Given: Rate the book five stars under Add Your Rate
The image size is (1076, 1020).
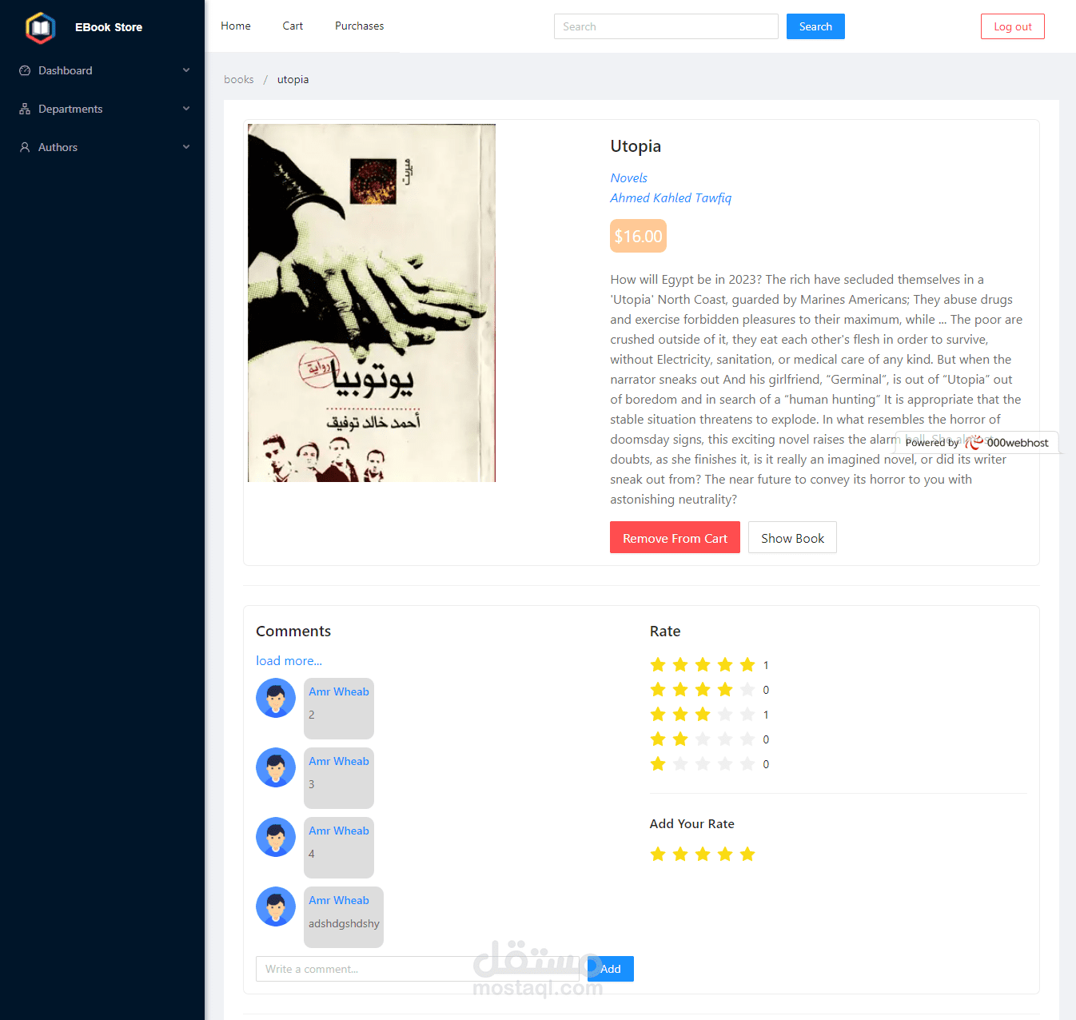Looking at the screenshot, I should pyautogui.click(x=747, y=855).
